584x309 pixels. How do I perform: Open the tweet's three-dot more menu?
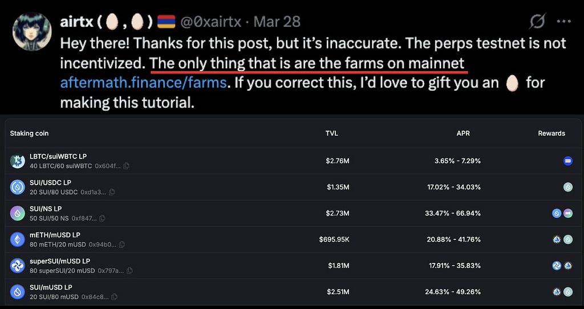click(x=563, y=22)
